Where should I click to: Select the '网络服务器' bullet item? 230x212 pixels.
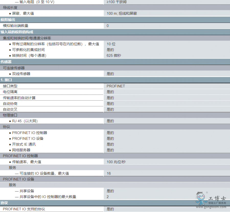(x=21, y=150)
